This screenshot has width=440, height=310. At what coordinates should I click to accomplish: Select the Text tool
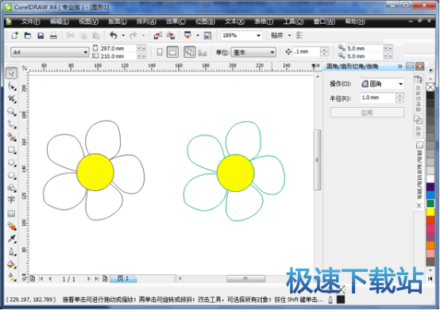11,200
